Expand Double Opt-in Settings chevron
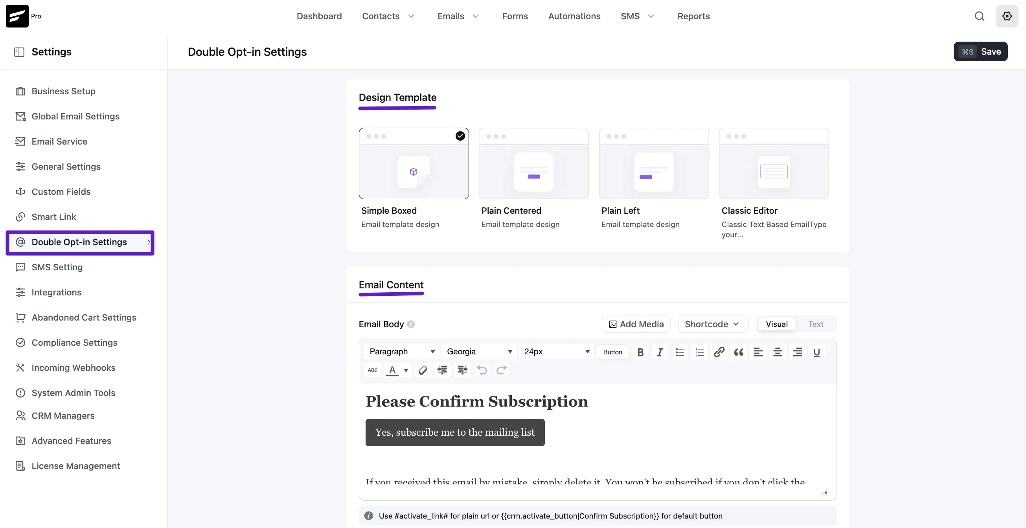1026x528 pixels. (x=149, y=242)
